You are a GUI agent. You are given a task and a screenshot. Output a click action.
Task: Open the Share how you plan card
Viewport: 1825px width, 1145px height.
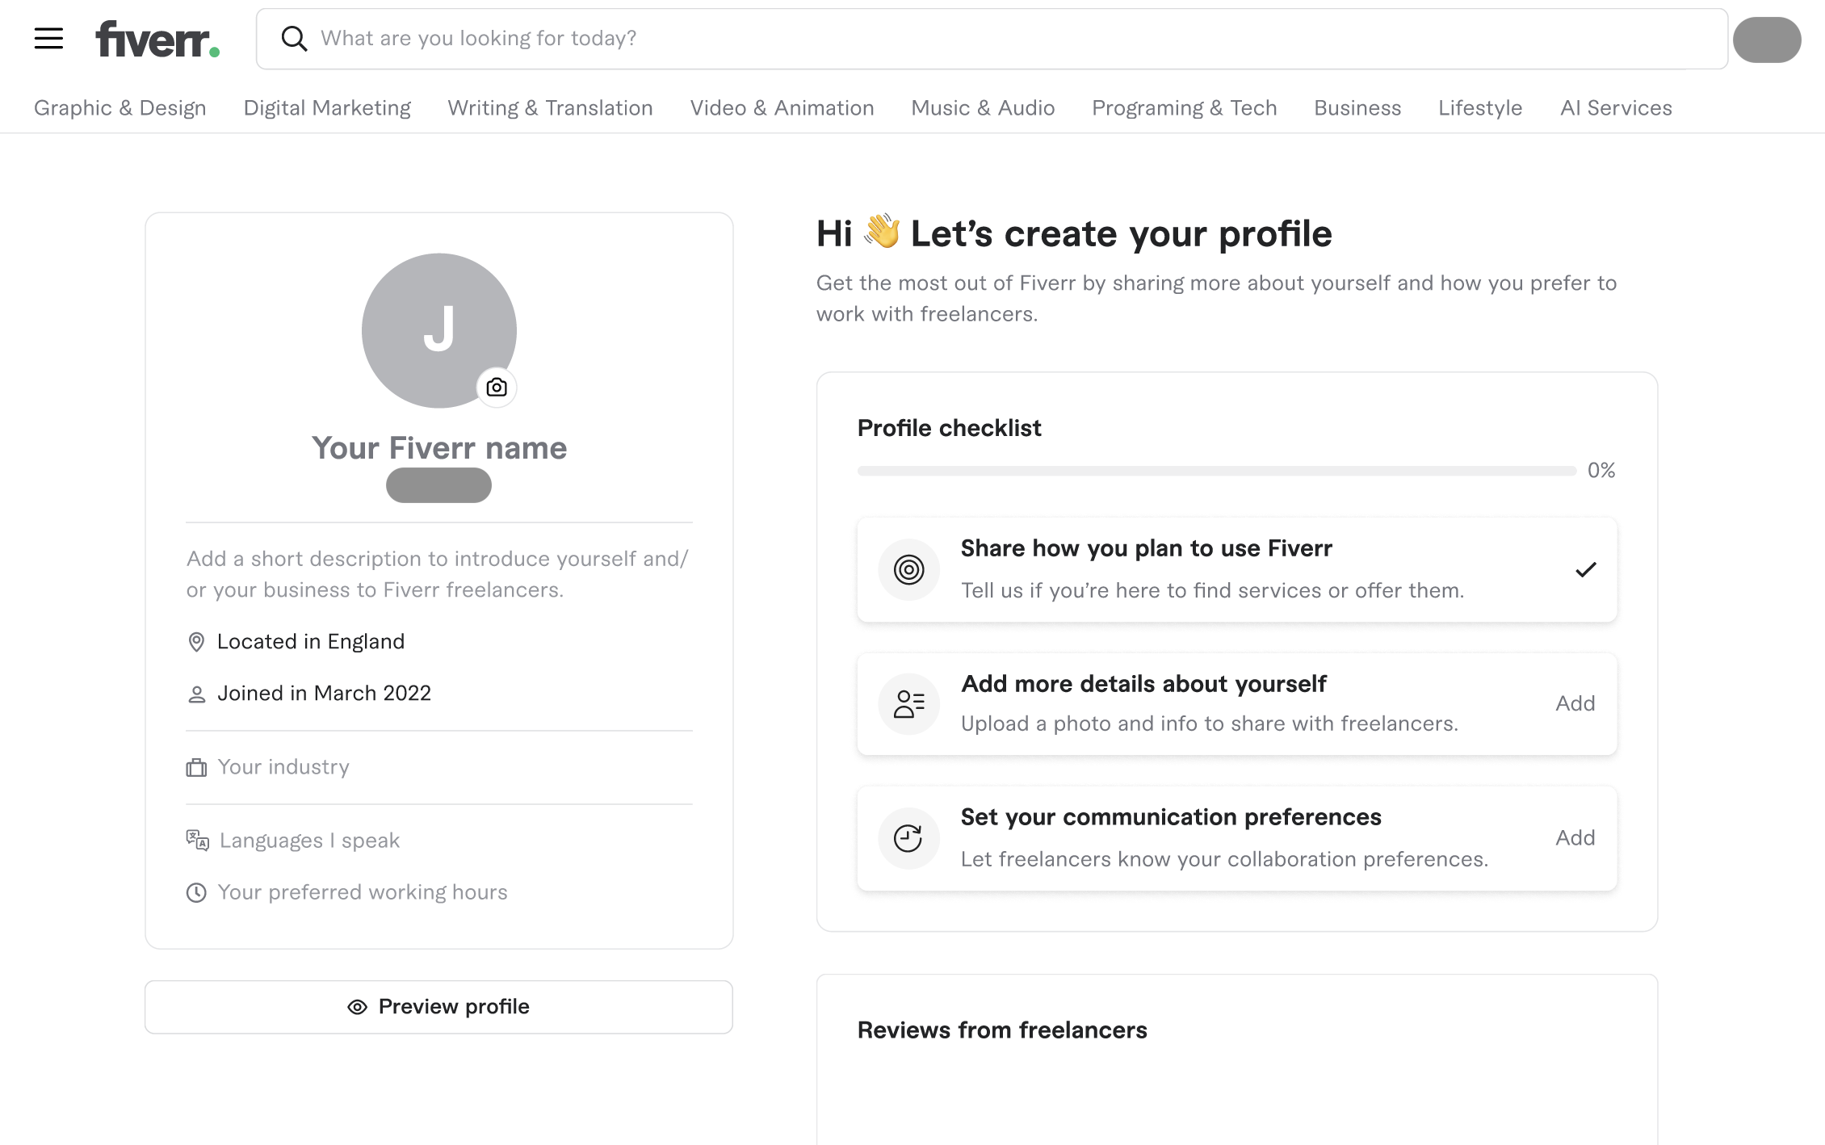pos(1237,569)
